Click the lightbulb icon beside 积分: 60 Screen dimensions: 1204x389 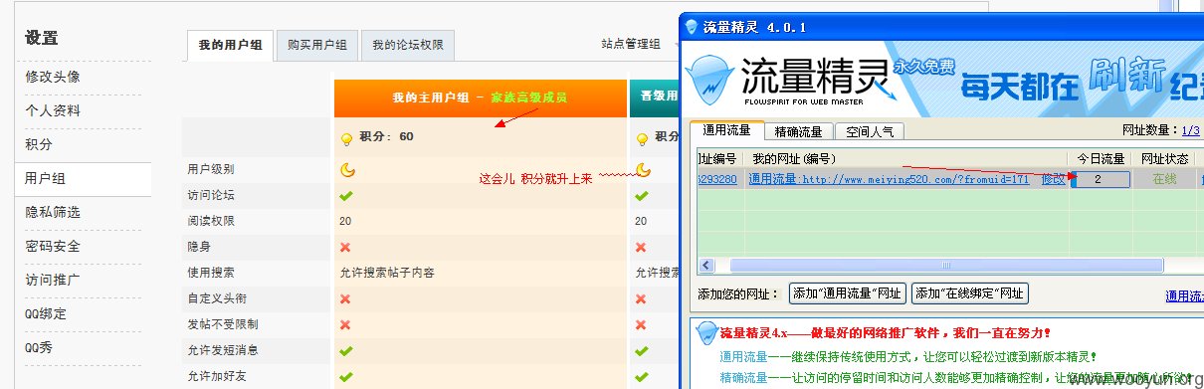click(x=346, y=138)
